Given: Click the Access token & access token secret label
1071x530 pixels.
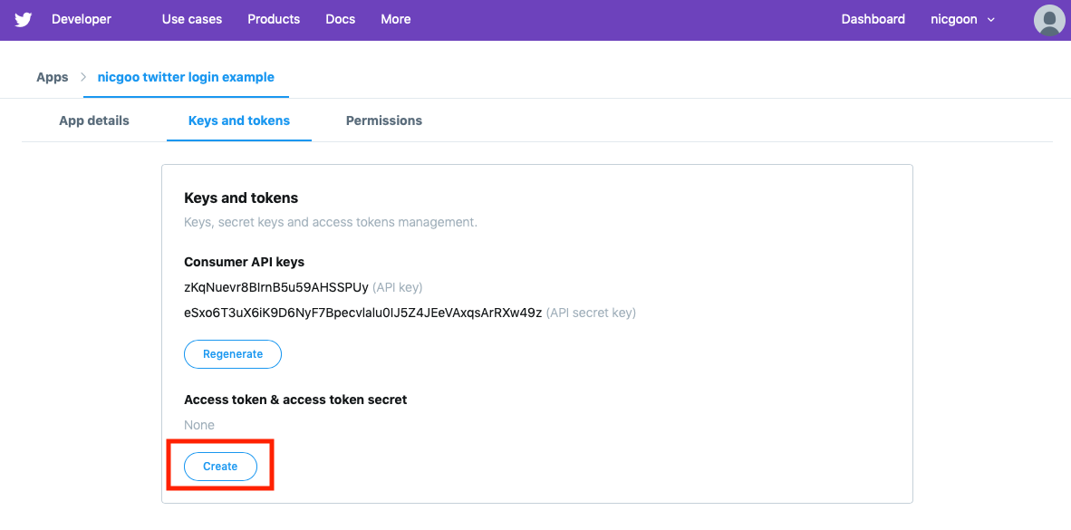Looking at the screenshot, I should click(295, 400).
